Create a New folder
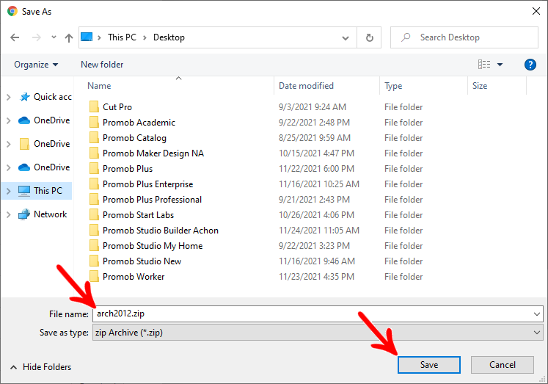 click(x=102, y=65)
